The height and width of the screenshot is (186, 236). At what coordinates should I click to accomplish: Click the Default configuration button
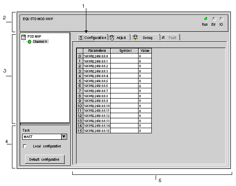[45, 159]
